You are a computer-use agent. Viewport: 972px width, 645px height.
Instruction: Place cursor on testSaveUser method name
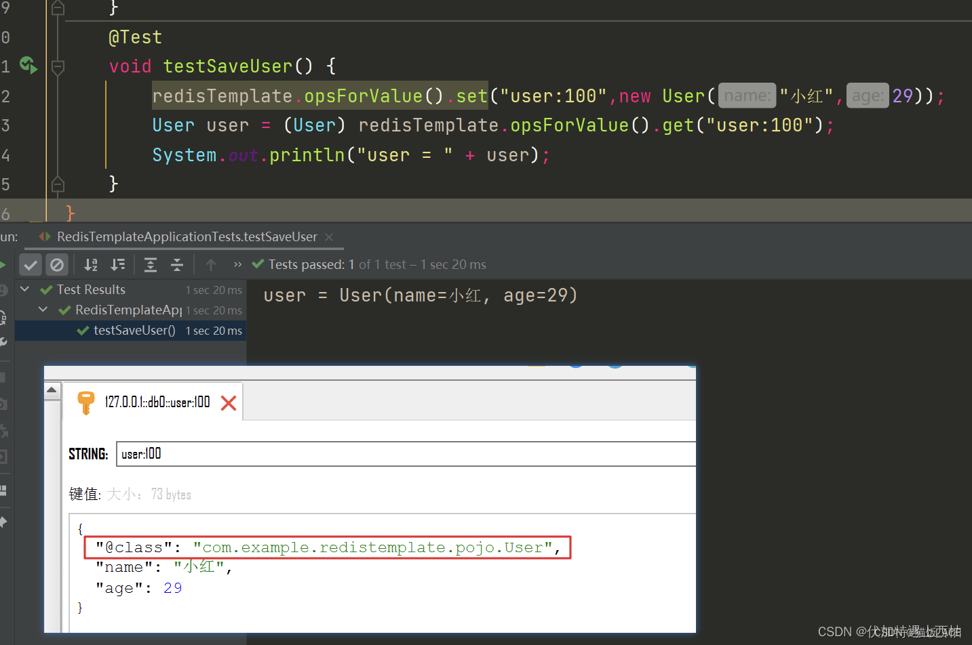click(x=228, y=66)
